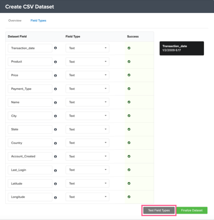Open Field Type dropdown for Payment_Type

pyautogui.click(x=87, y=89)
